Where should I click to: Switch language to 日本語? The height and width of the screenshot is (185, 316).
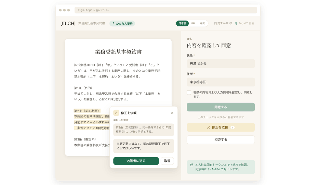pos(182,23)
